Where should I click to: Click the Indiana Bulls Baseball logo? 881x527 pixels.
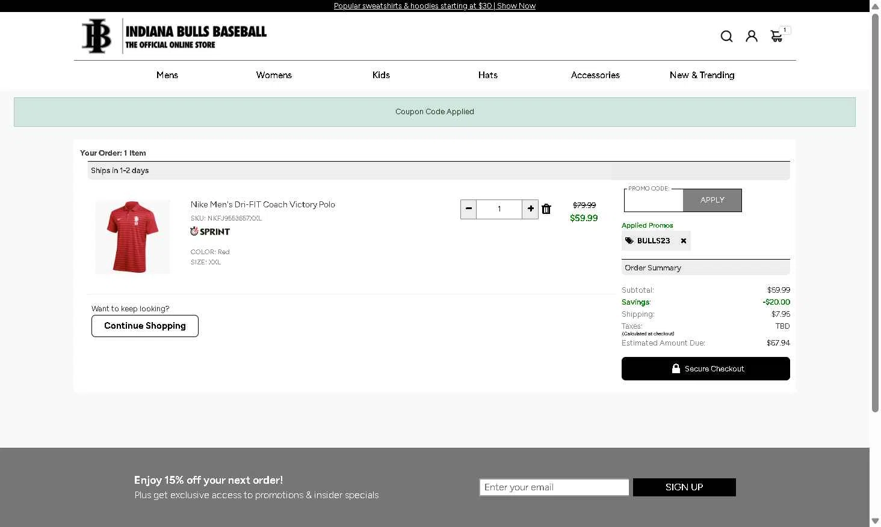pyautogui.click(x=174, y=36)
